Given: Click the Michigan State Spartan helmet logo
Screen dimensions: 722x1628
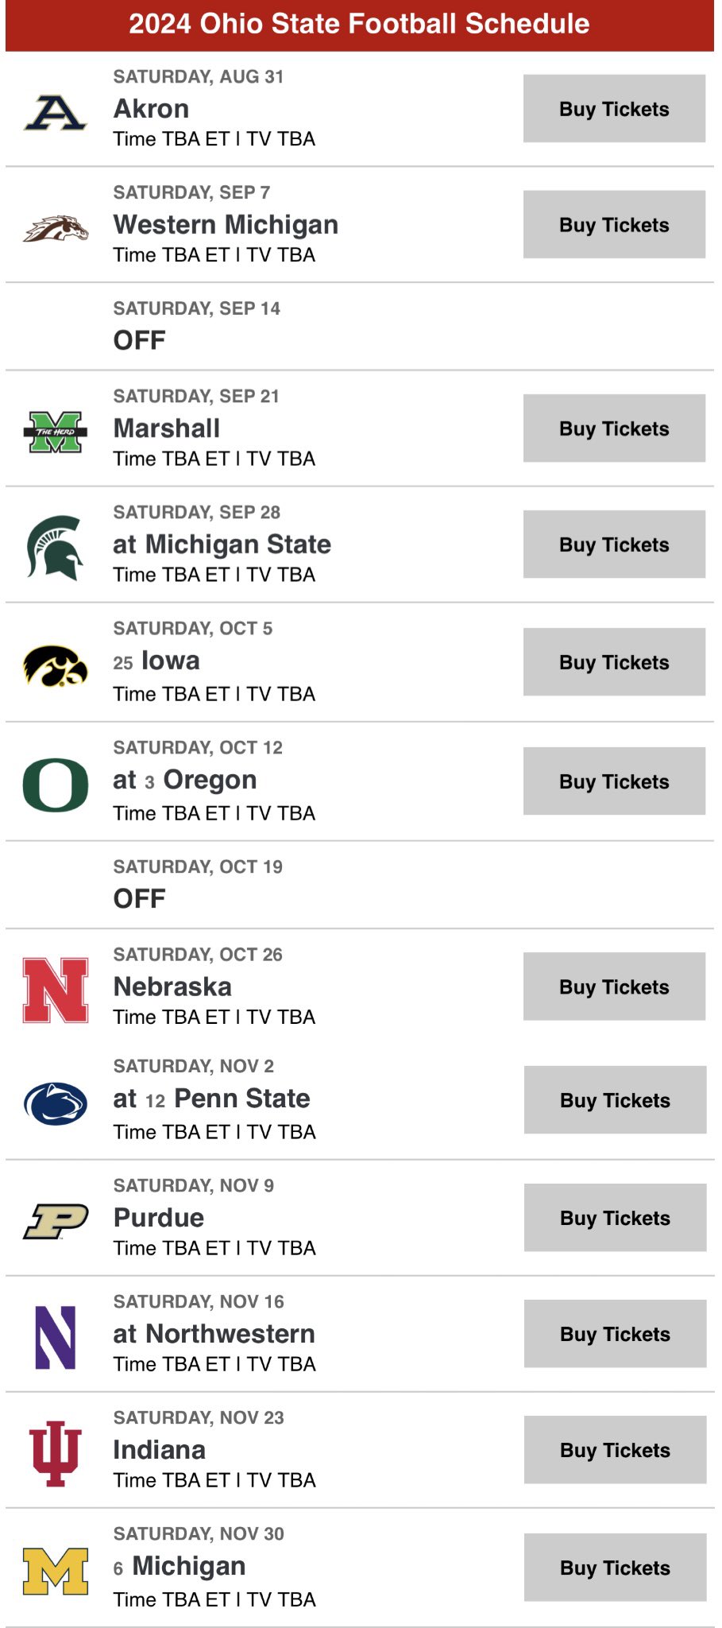Looking at the screenshot, I should click(55, 548).
